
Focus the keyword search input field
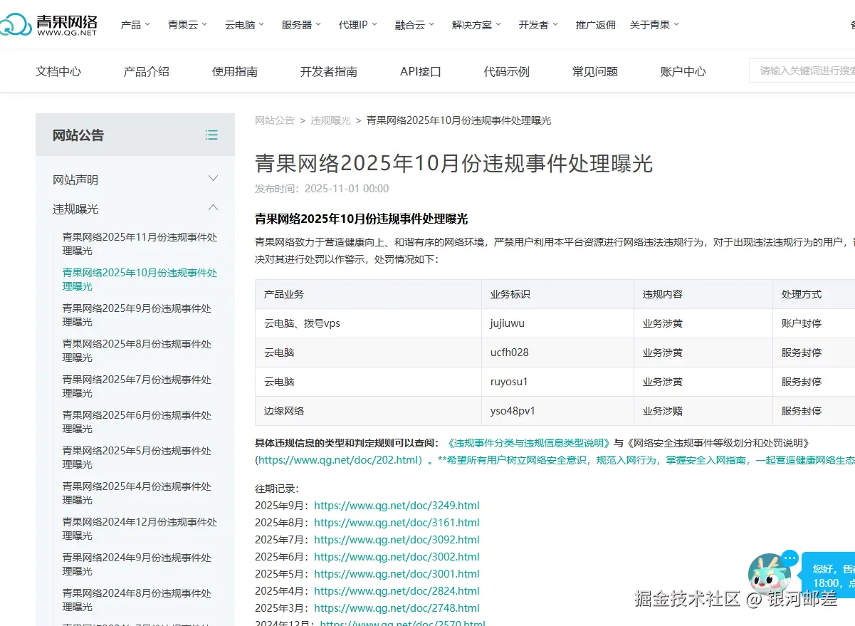pos(802,71)
